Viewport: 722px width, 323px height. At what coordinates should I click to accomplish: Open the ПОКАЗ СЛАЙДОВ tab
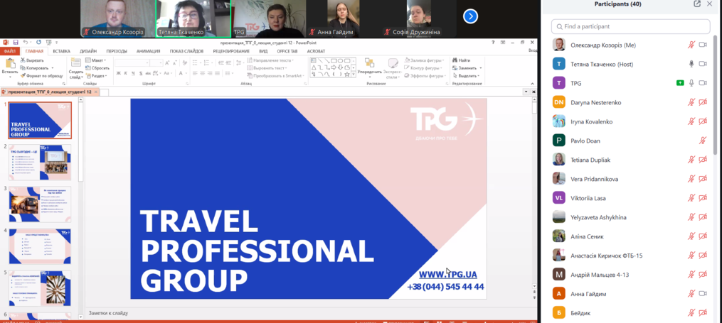click(x=186, y=51)
